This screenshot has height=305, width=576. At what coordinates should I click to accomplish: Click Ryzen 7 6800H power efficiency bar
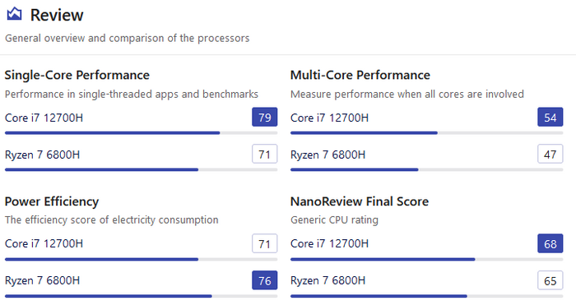coord(141,296)
